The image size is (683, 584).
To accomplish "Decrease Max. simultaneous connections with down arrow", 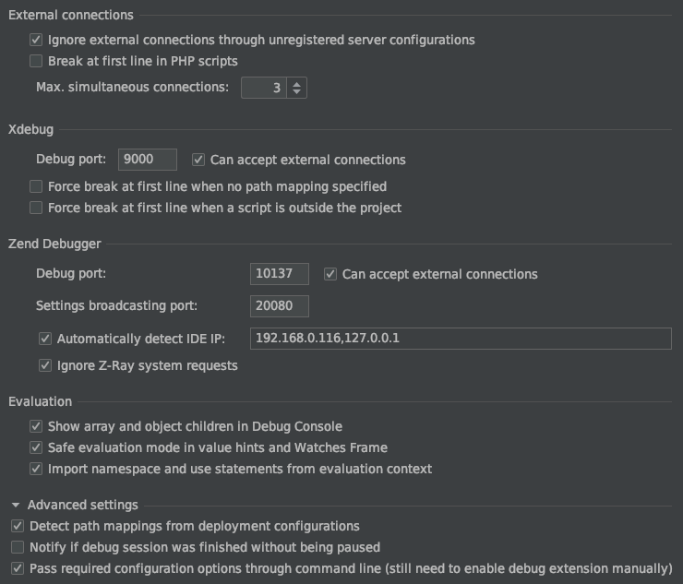I will point(296,92).
